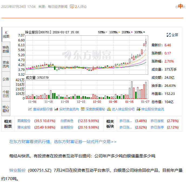Viewport: 186px width, 195px height.
Task: Click the 图南股份 quote (39.5 10.61%)
Action: pyautogui.click(x=45, y=121)
